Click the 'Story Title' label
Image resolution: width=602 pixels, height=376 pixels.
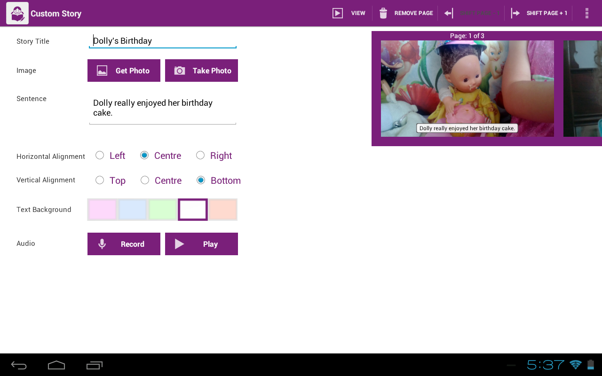[33, 41]
